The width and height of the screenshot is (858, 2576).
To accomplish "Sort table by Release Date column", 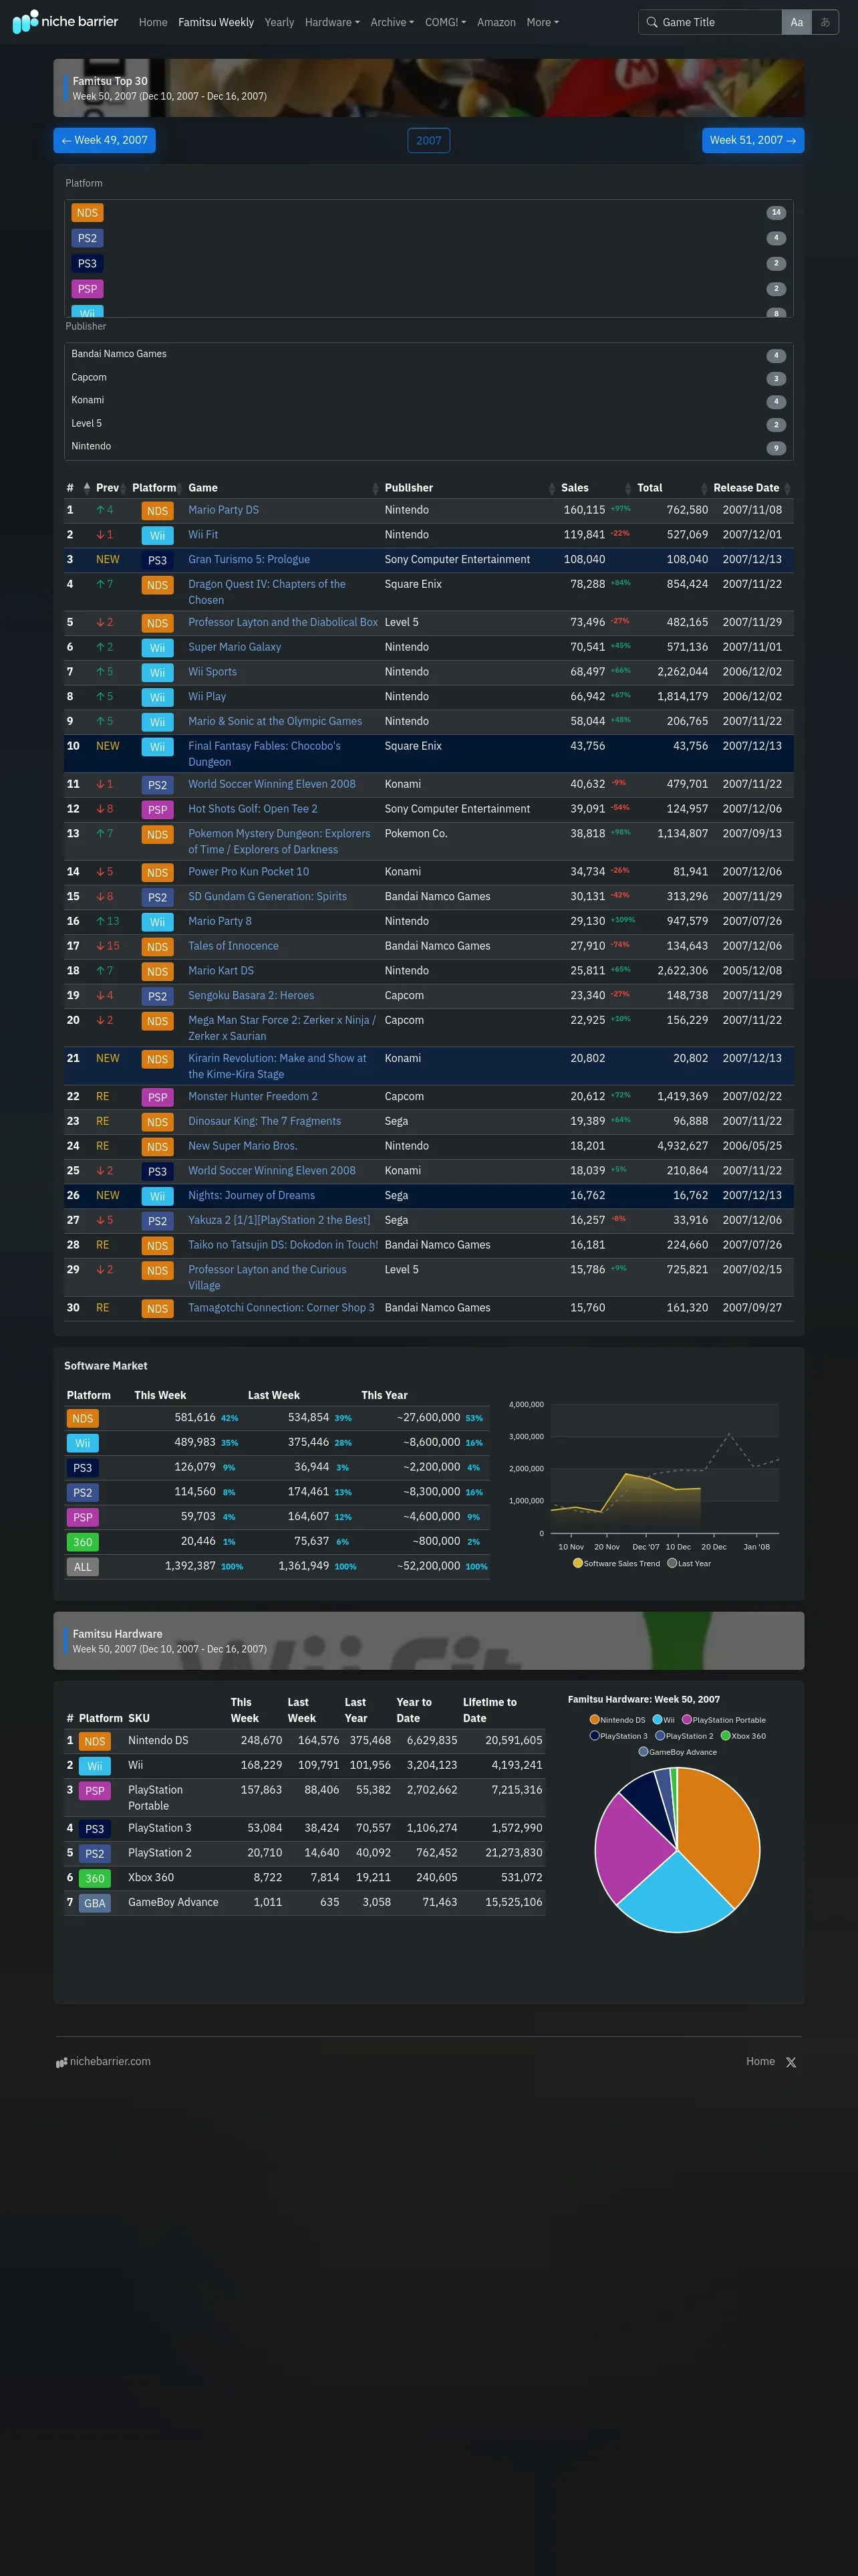I will click(x=751, y=488).
